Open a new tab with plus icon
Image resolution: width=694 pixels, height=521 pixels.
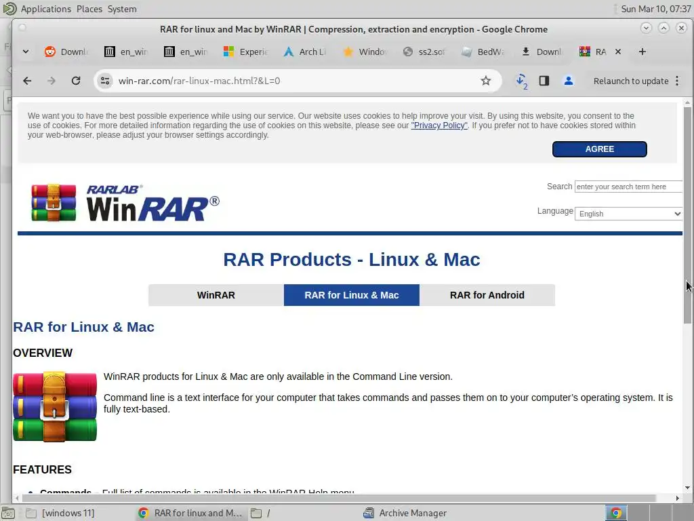coord(642,52)
